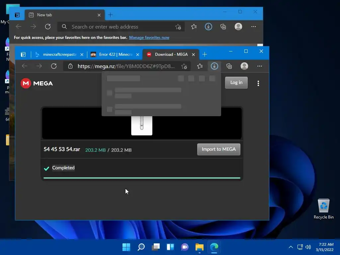Reload page in background New tab window
This screenshot has width=340, height=255.
pos(48,27)
